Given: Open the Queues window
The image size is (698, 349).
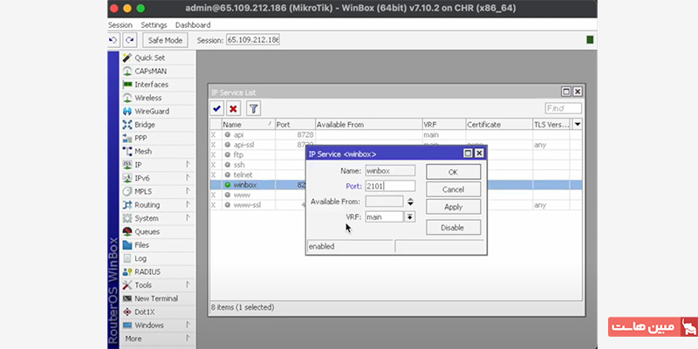Looking at the screenshot, I should click(x=158, y=231).
